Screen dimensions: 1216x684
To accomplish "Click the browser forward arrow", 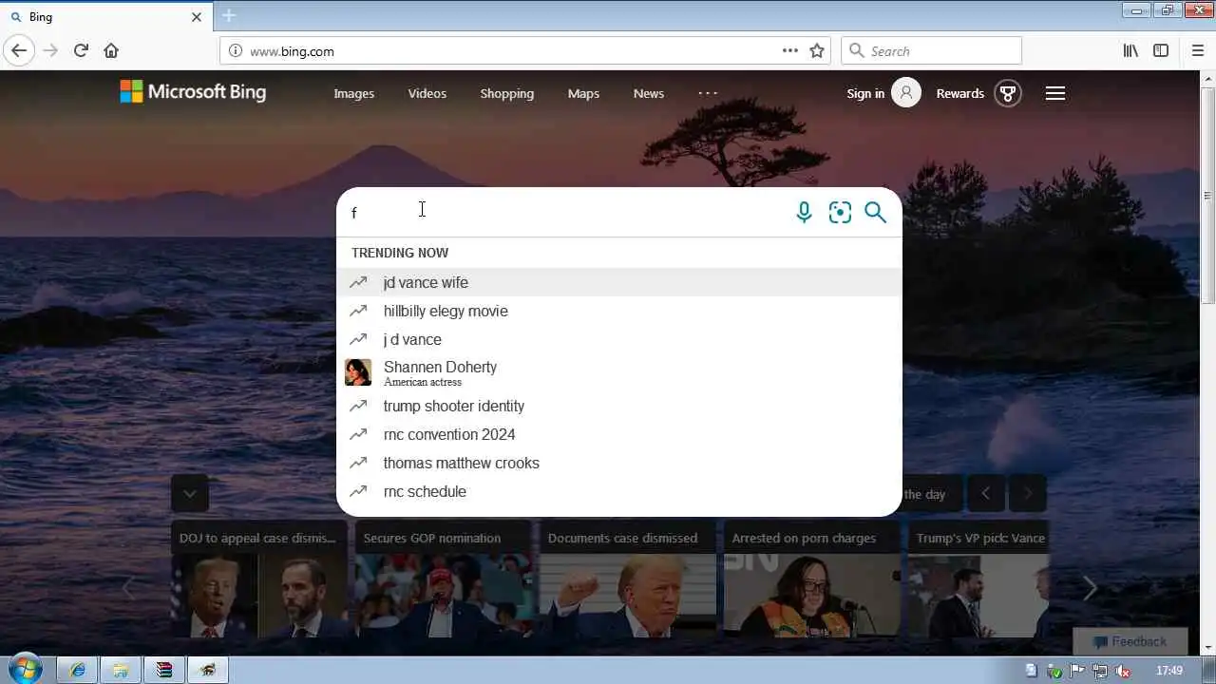I will coord(50,50).
